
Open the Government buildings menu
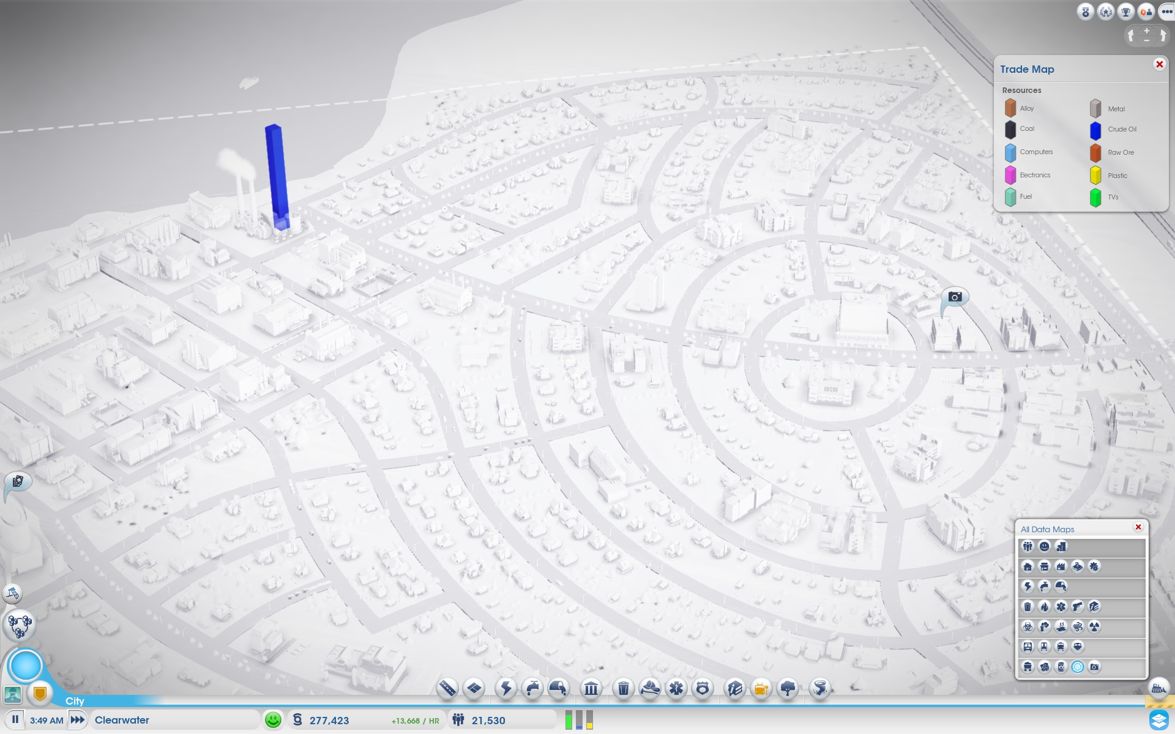(591, 689)
